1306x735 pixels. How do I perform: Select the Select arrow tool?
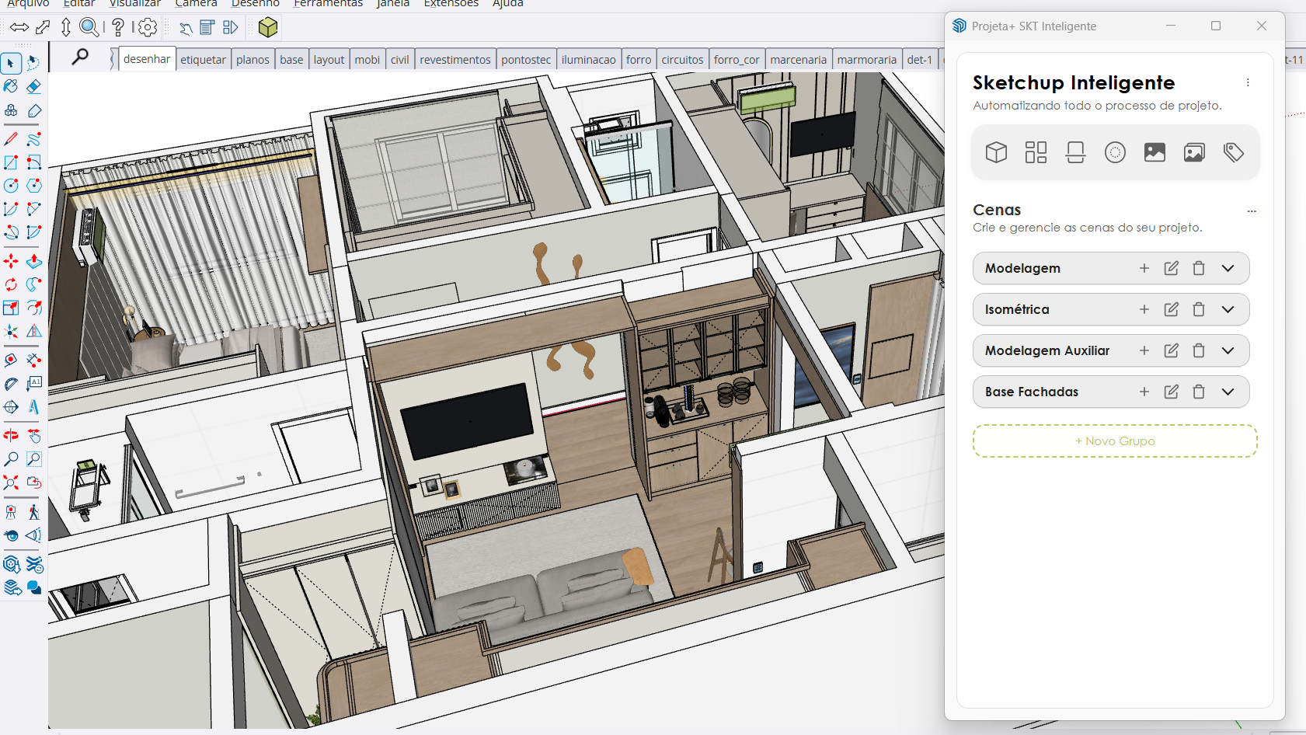click(x=10, y=63)
